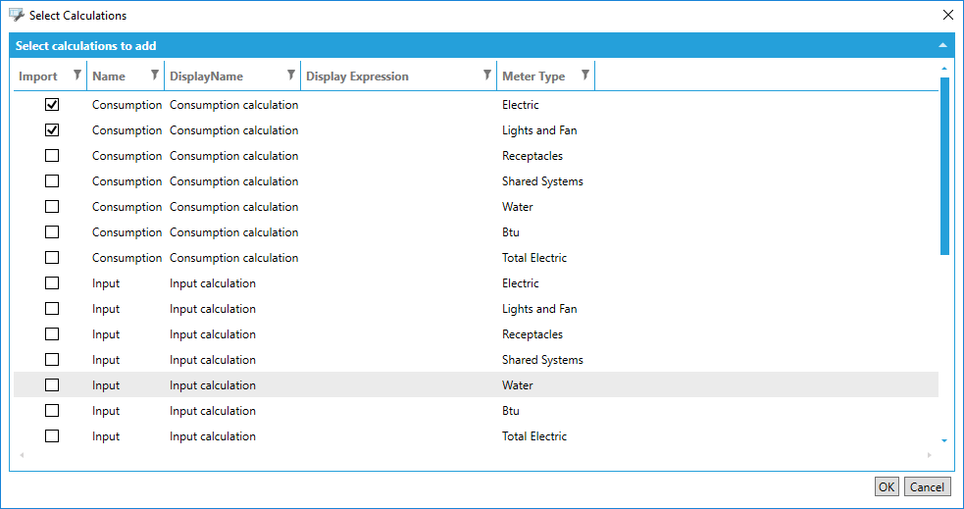Click the filter icon on Import column
Image resolution: width=964 pixels, height=509 pixels.
pyautogui.click(x=77, y=76)
